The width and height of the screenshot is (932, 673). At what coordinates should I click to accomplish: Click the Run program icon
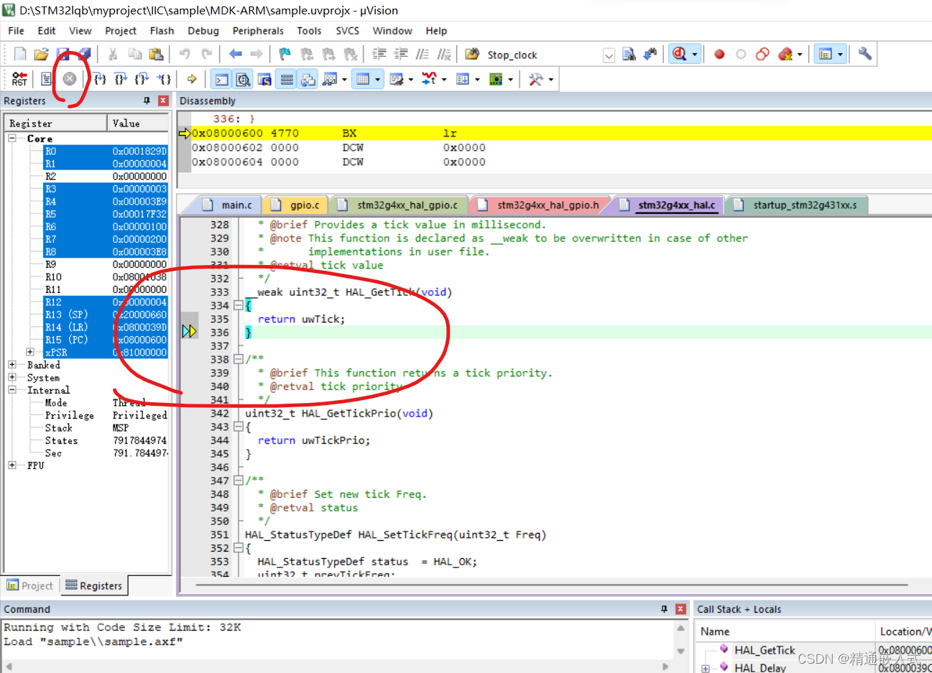tap(47, 79)
